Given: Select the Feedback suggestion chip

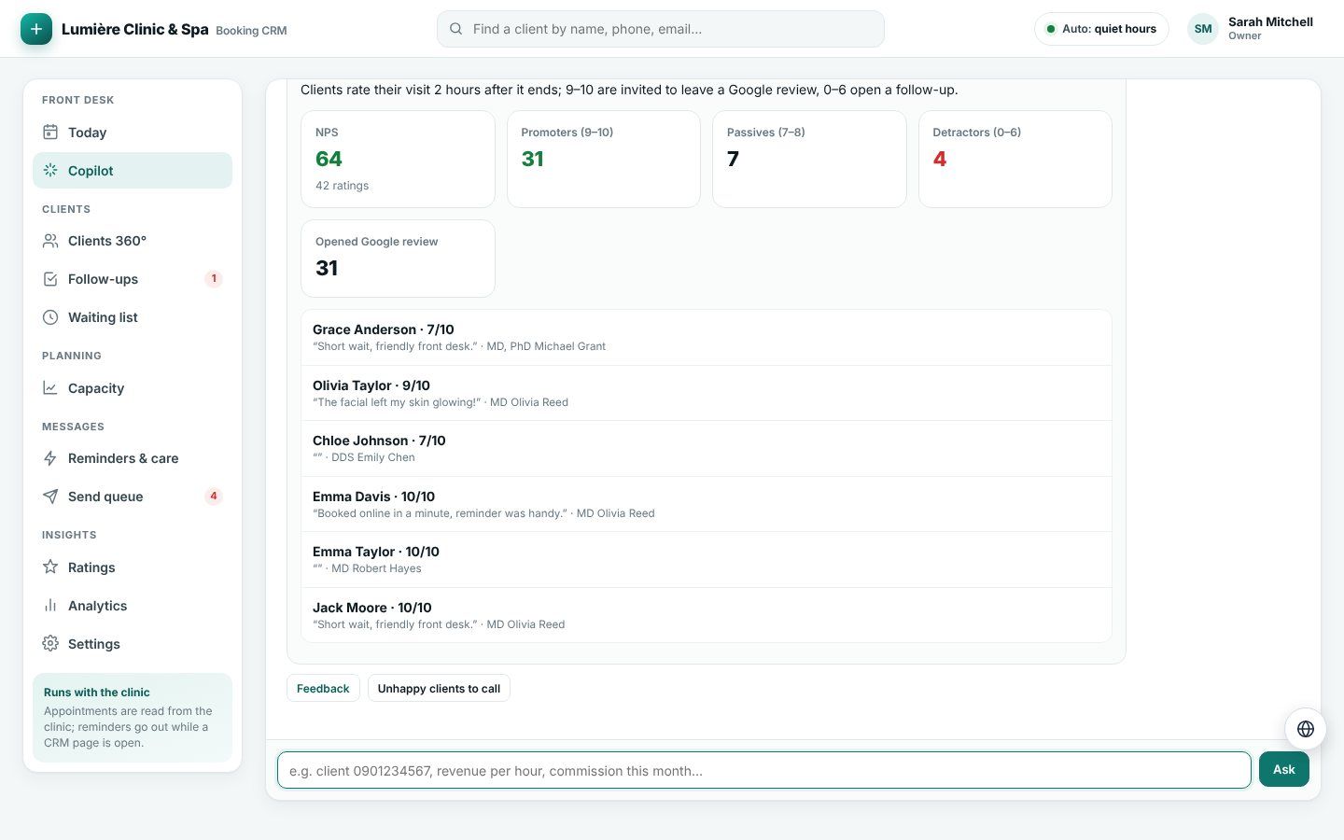Looking at the screenshot, I should [x=323, y=689].
